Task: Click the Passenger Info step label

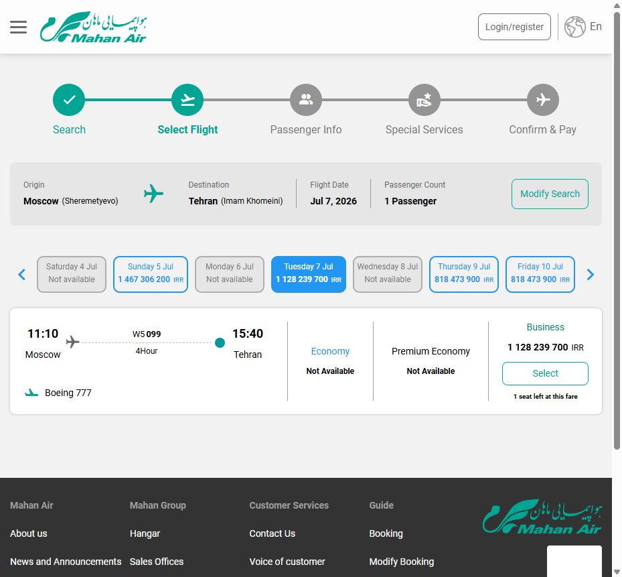Action: [x=306, y=129]
